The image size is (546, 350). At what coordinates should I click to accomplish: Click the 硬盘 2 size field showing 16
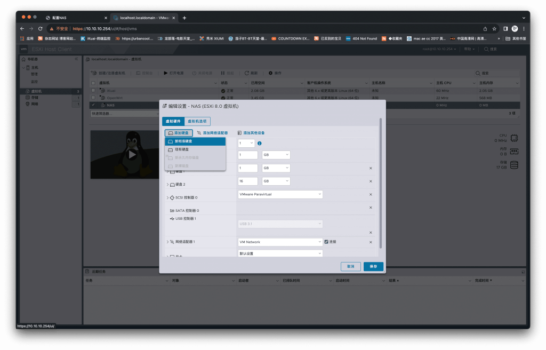click(248, 181)
